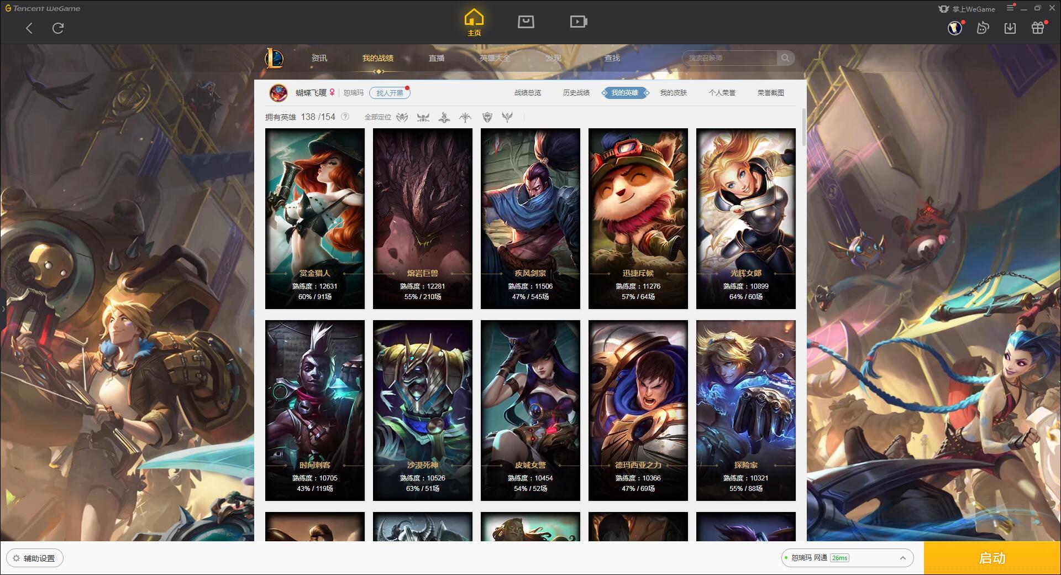
Task: Select the 全部定位 all roles filter
Action: click(x=378, y=117)
